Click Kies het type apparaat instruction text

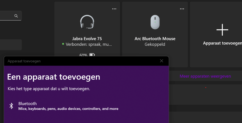(49, 89)
